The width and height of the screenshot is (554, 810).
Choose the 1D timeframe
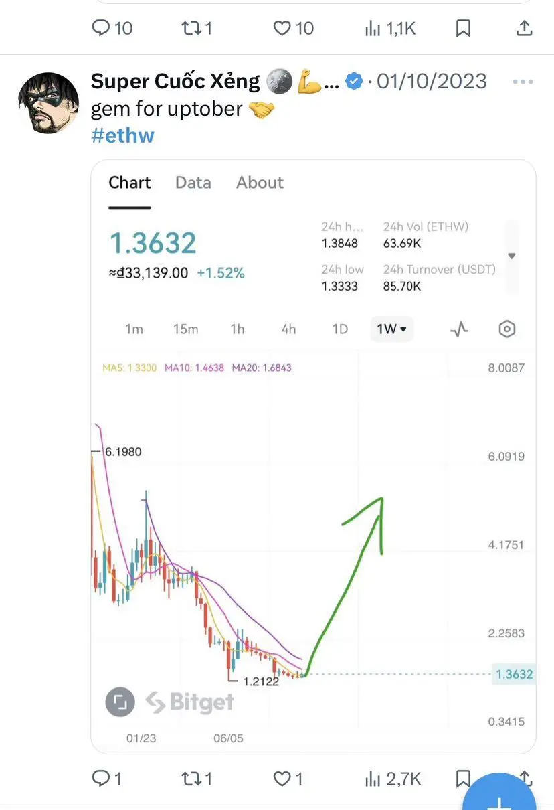[x=340, y=329]
